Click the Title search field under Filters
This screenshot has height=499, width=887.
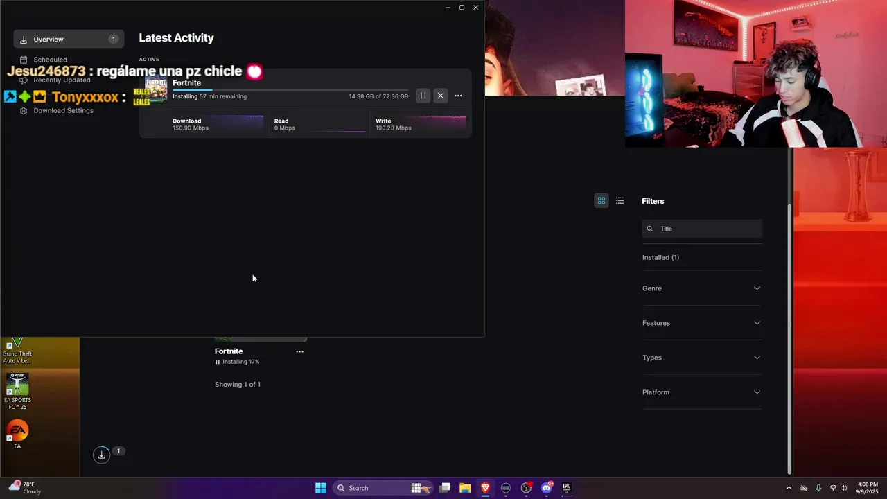point(702,229)
